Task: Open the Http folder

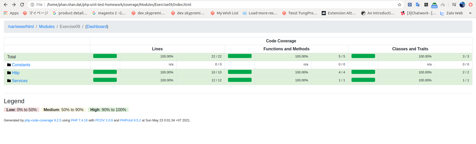Action: tap(16, 73)
